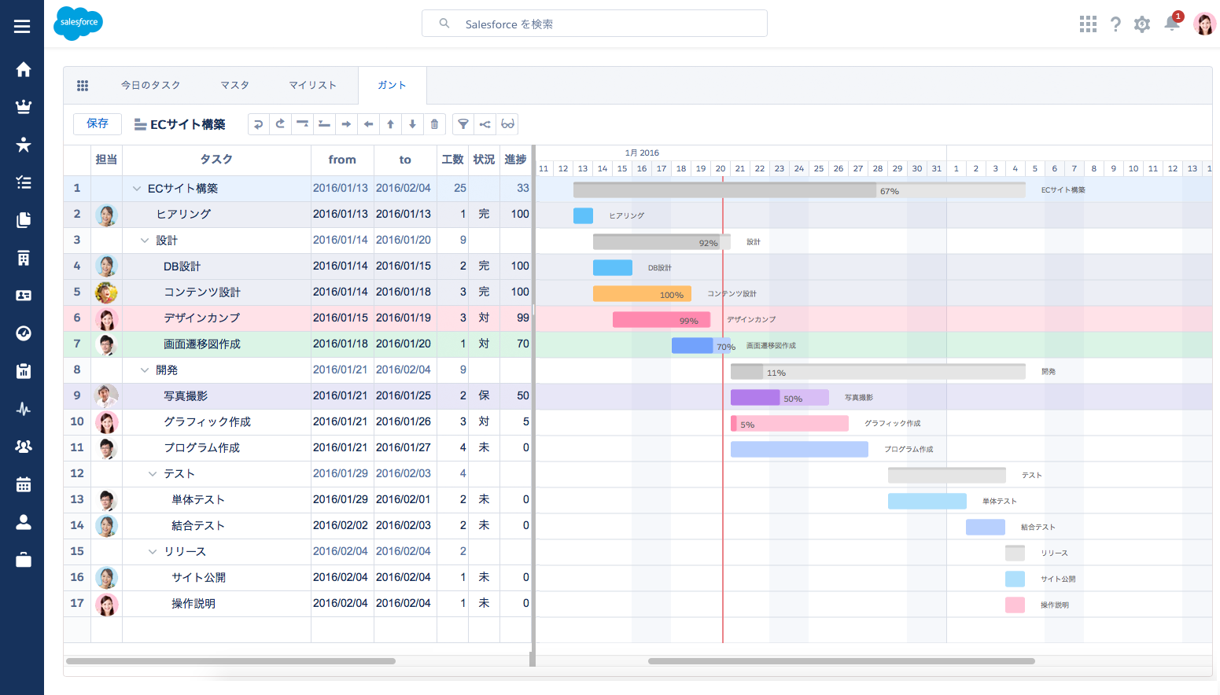Screen dimensions: 1220x695
Task: Toggle the dependency links icon
Action: [x=485, y=124]
